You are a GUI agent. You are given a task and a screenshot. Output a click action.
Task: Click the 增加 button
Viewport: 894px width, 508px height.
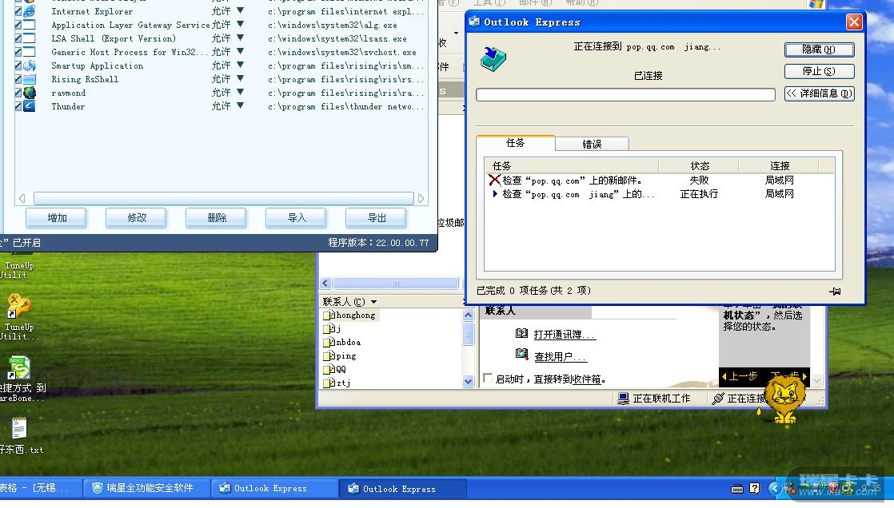click(x=57, y=218)
